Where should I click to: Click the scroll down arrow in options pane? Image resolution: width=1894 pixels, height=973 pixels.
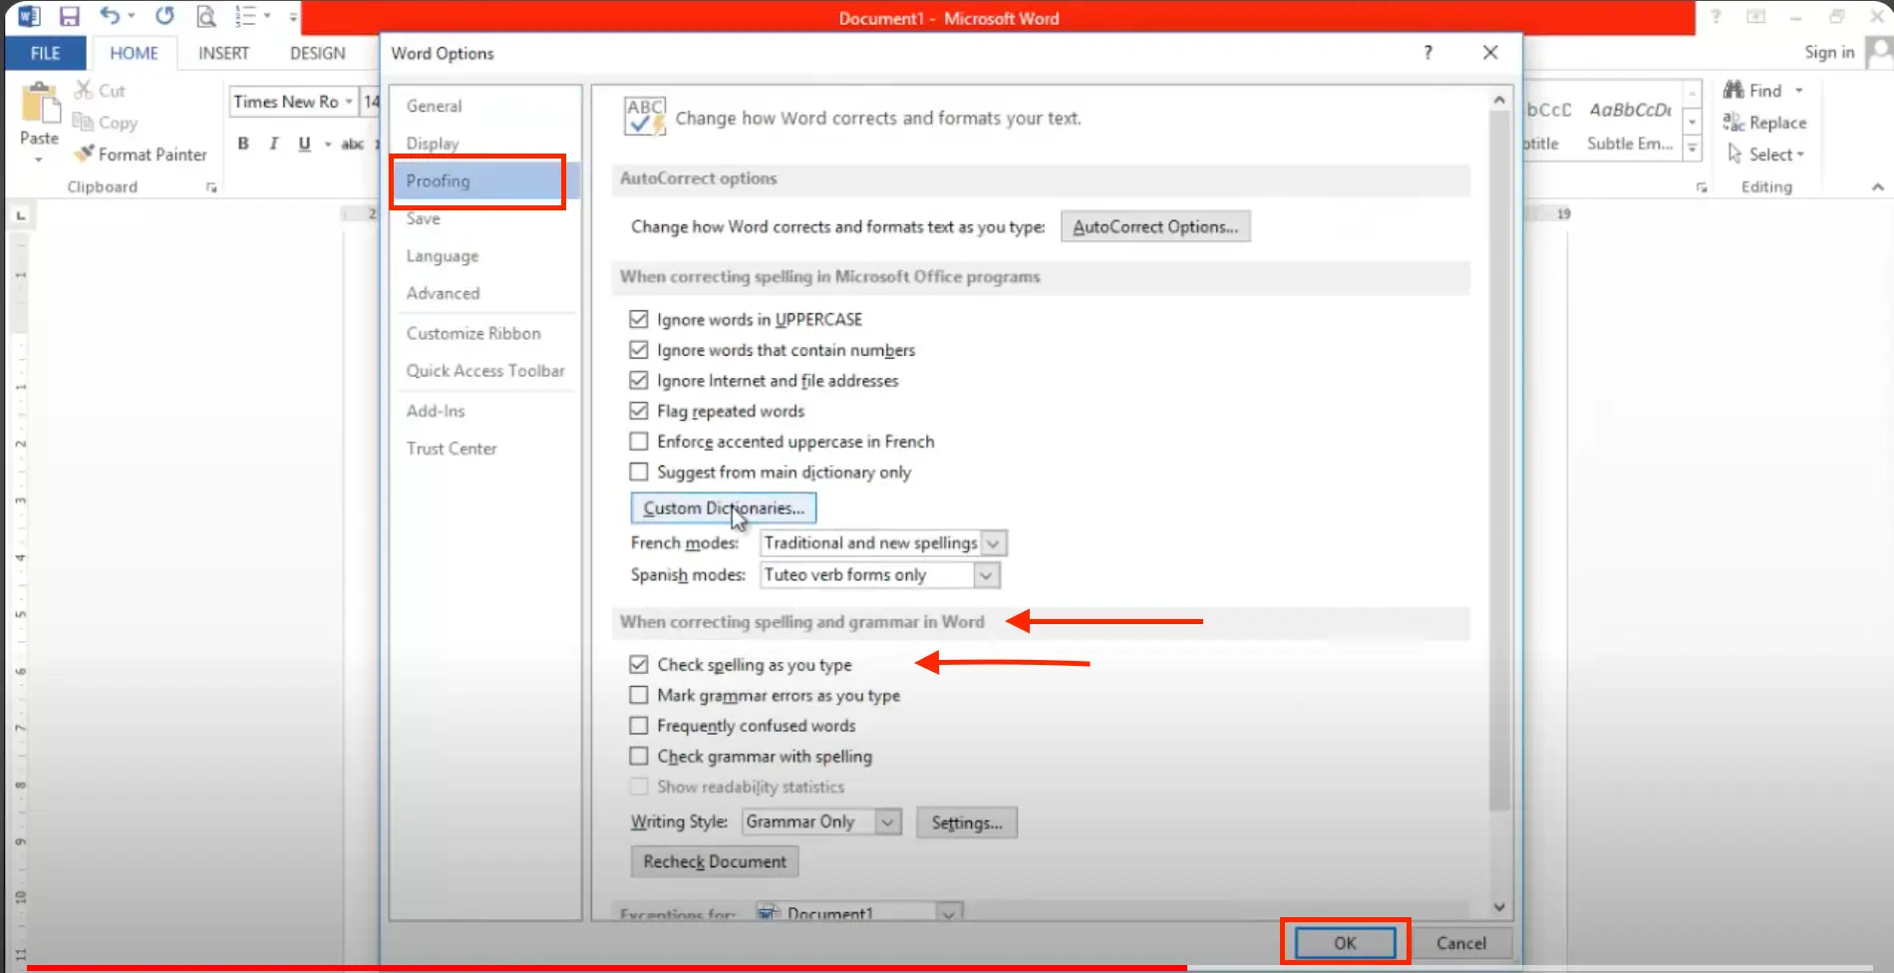point(1499,906)
